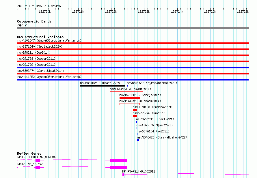This screenshot has height=178, width=257.
Task: Click the NPHP3-AS1 first exon block
Action: tap(123, 175)
